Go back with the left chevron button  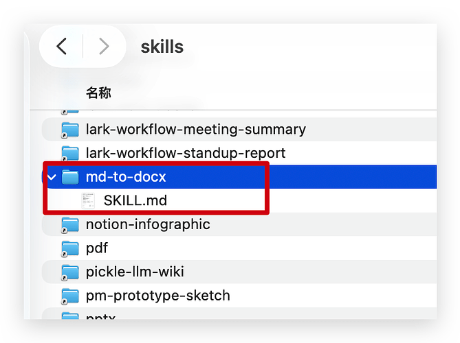point(62,46)
